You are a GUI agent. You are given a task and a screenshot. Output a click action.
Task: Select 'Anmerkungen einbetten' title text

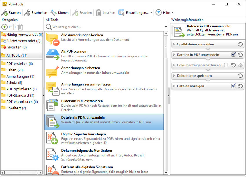(80, 68)
